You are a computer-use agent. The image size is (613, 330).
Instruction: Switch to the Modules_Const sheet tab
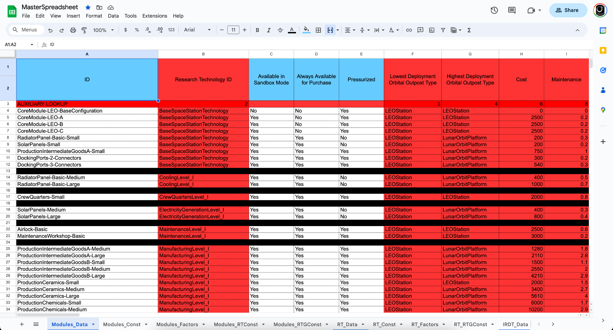(x=122, y=324)
